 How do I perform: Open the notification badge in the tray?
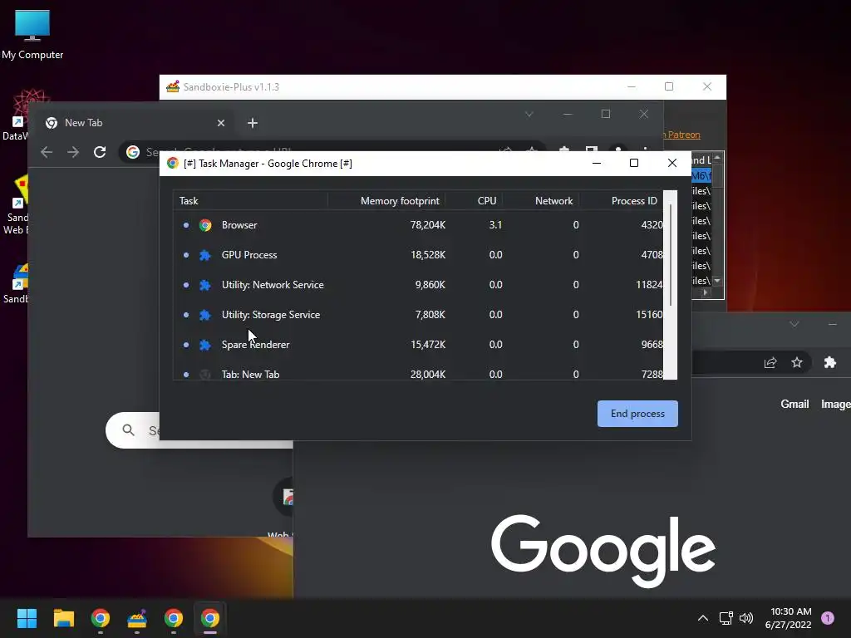pyautogui.click(x=828, y=618)
